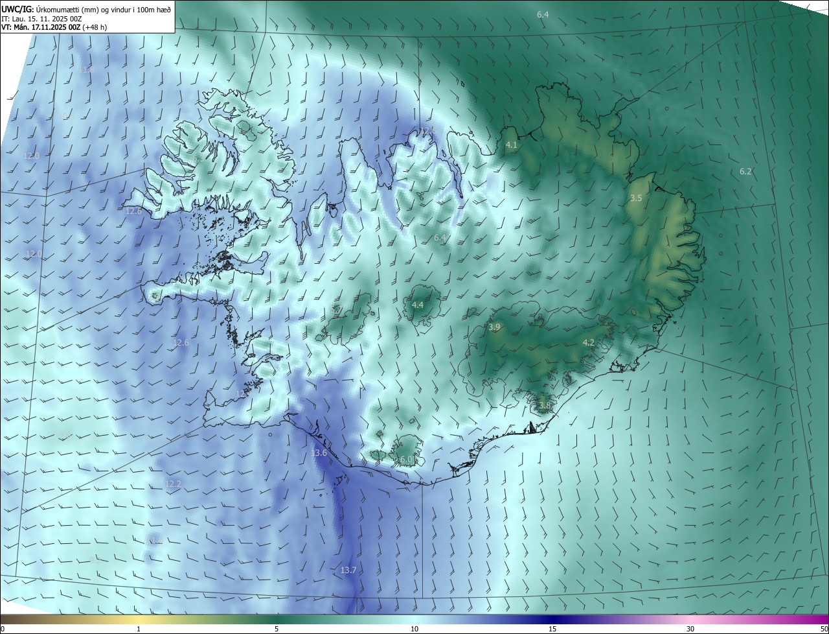Viewport: 829px width, 634px height.
Task: Click the 12.2 value label on the map
Action: tap(173, 484)
